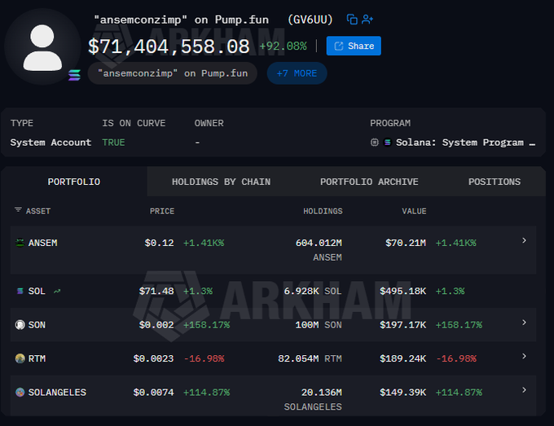Screen dimensions: 554x426
Task: Expand the SON row chevron
Action: tap(525, 323)
